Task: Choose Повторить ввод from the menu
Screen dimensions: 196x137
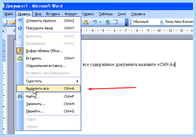Action: click(x=48, y=28)
